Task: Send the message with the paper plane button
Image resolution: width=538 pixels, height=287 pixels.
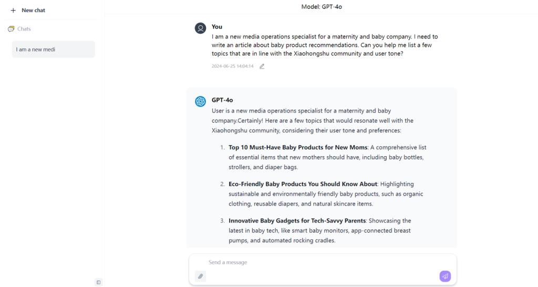Action: [x=445, y=276]
